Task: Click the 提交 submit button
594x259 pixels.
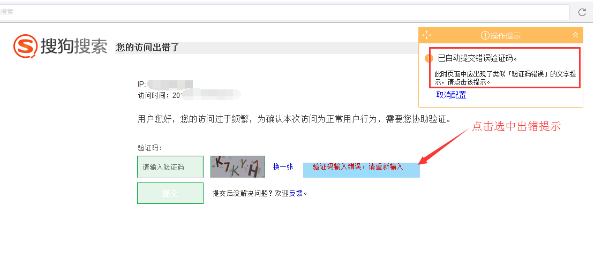Action: tap(170, 193)
